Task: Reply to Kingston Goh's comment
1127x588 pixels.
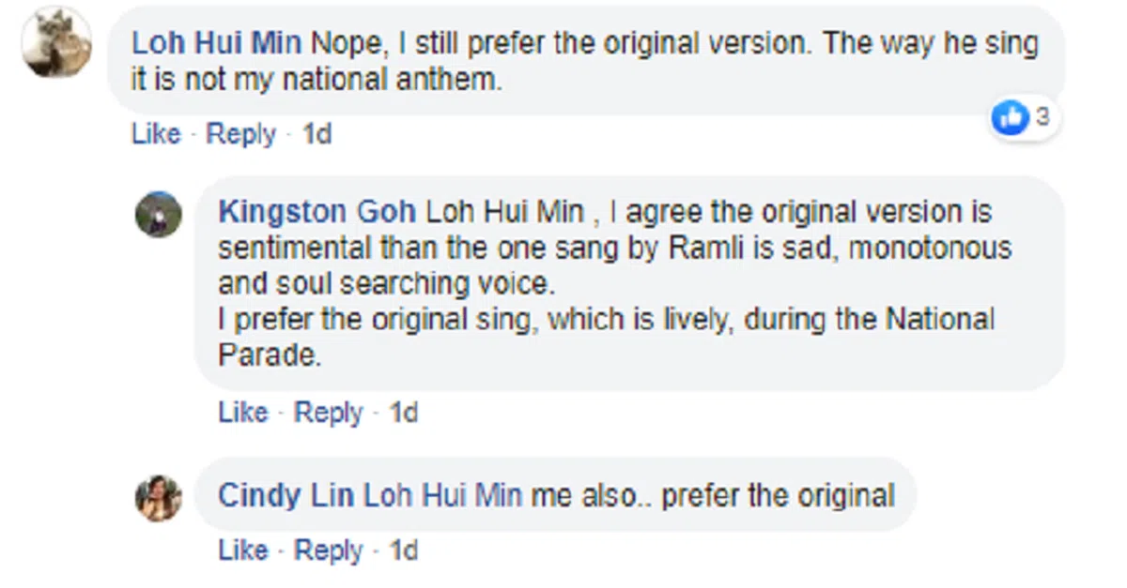Action: [x=329, y=413]
